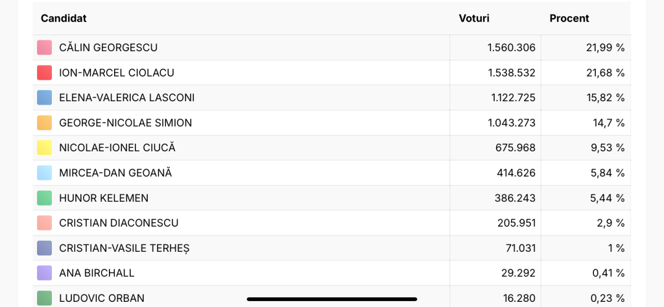This screenshot has width=664, height=307.
Task: Click Călin Georgescu's pink color swatch
Action: pyautogui.click(x=44, y=47)
